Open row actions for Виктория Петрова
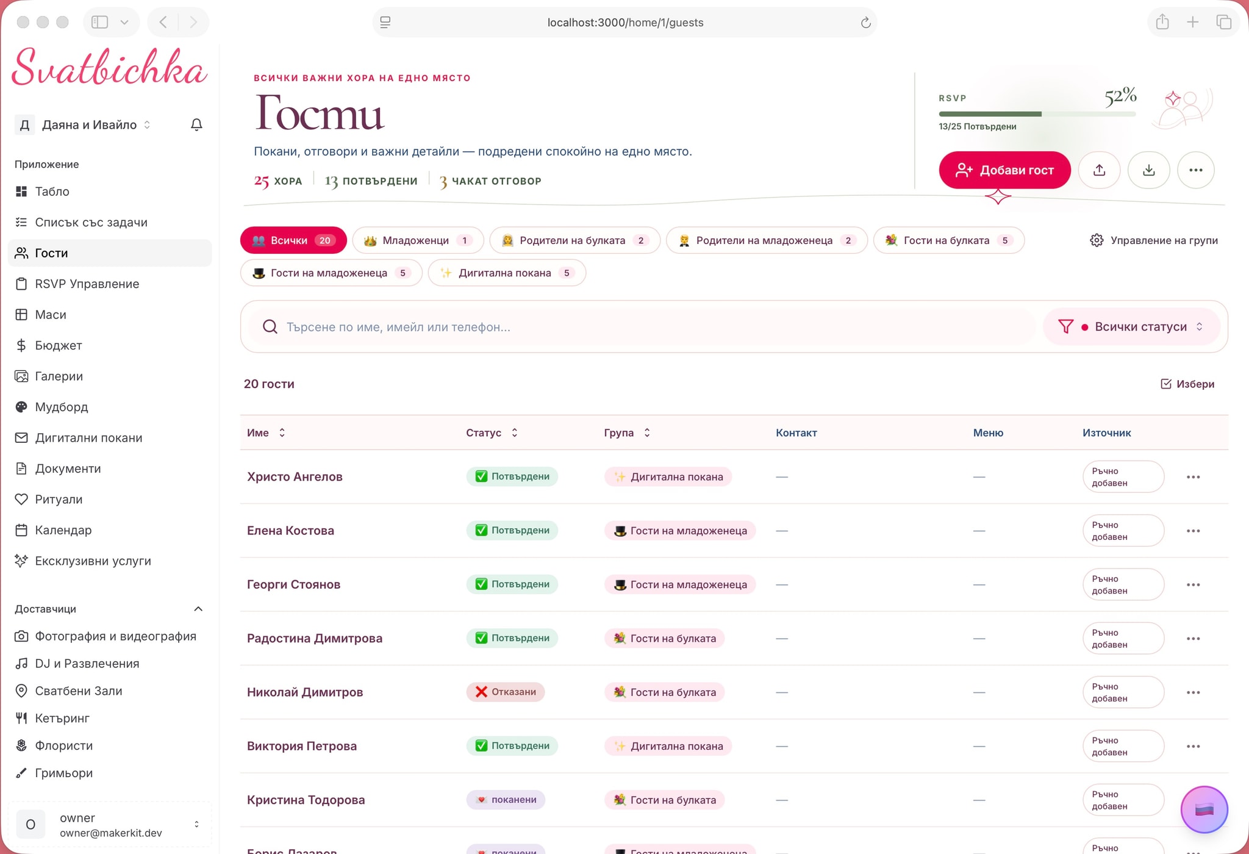 point(1193,746)
